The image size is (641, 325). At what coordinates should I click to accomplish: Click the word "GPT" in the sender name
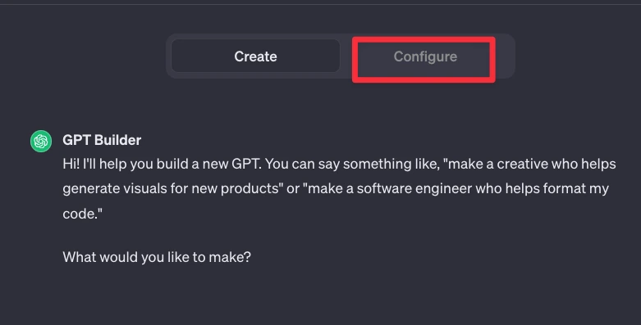pyautogui.click(x=76, y=140)
